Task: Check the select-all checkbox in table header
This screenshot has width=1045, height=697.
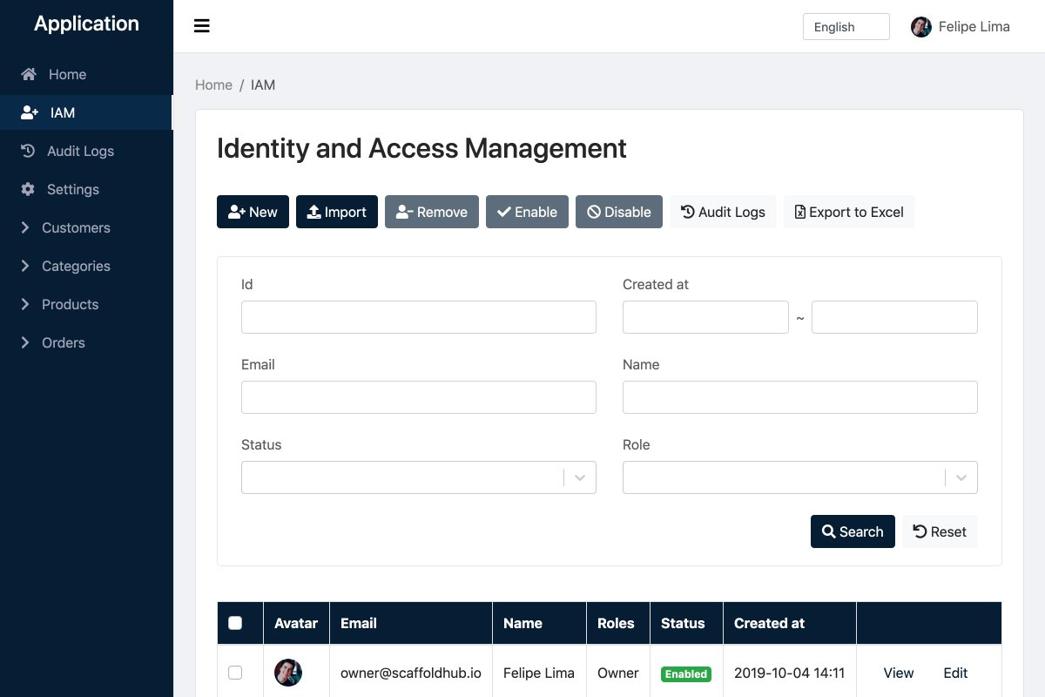Action: coord(234,623)
